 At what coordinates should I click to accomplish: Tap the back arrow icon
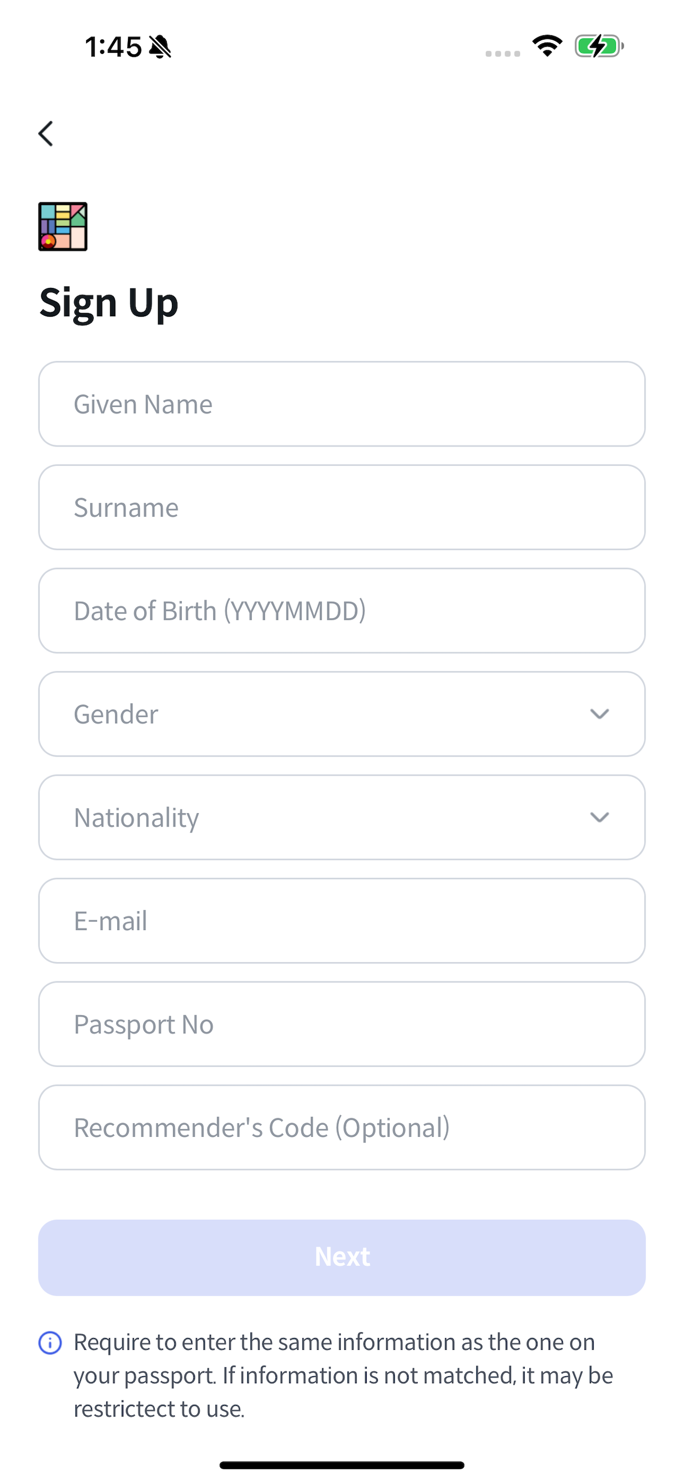(x=46, y=133)
